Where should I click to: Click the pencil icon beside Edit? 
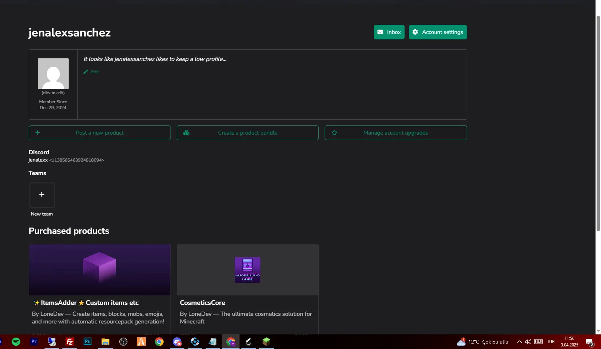tap(86, 72)
